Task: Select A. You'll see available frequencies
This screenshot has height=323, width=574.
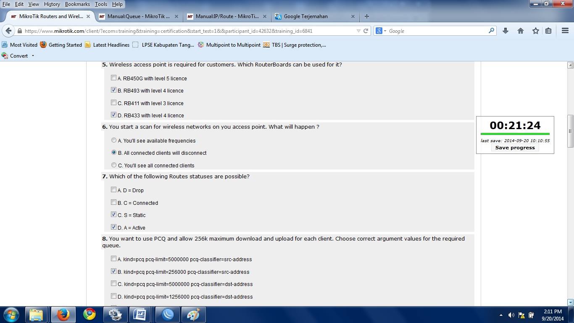Action: 114,140
